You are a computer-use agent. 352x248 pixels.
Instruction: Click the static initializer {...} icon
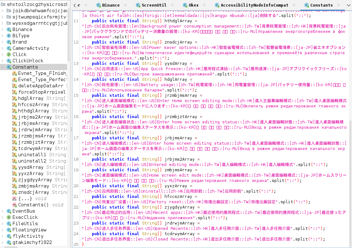14,199
